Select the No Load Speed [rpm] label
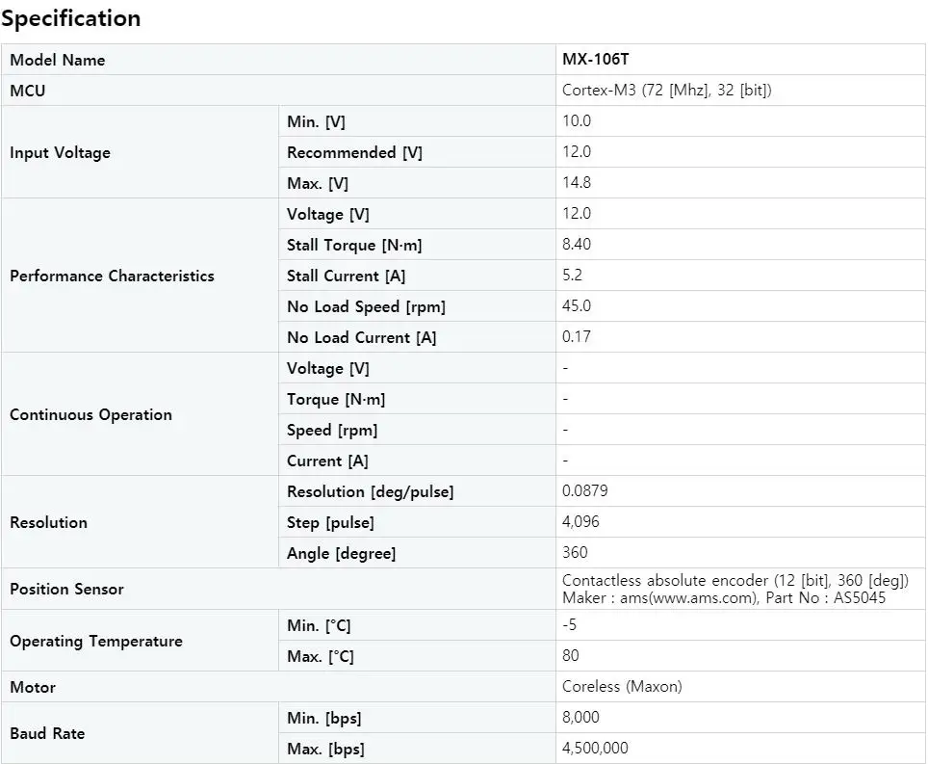Image resolution: width=928 pixels, height=764 pixels. click(367, 306)
